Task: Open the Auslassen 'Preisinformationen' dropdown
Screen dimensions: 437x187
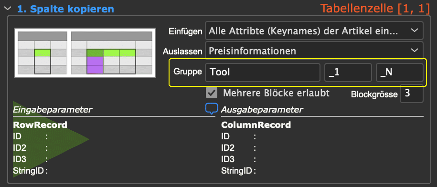Action: coord(314,51)
